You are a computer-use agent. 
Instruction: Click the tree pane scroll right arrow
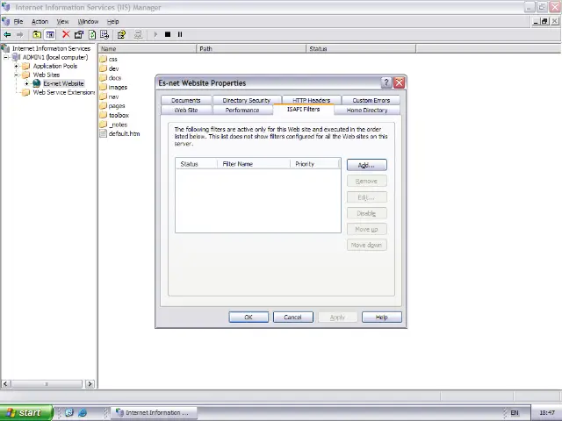pos(90,384)
